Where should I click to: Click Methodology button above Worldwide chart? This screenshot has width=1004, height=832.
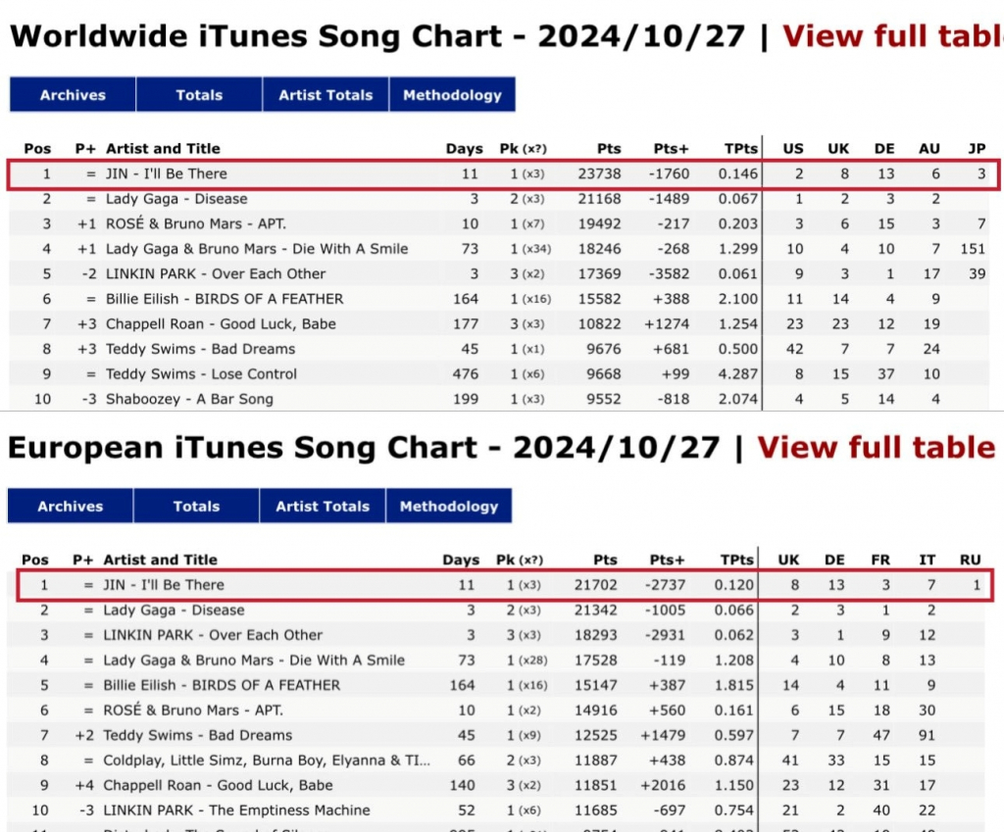(452, 95)
